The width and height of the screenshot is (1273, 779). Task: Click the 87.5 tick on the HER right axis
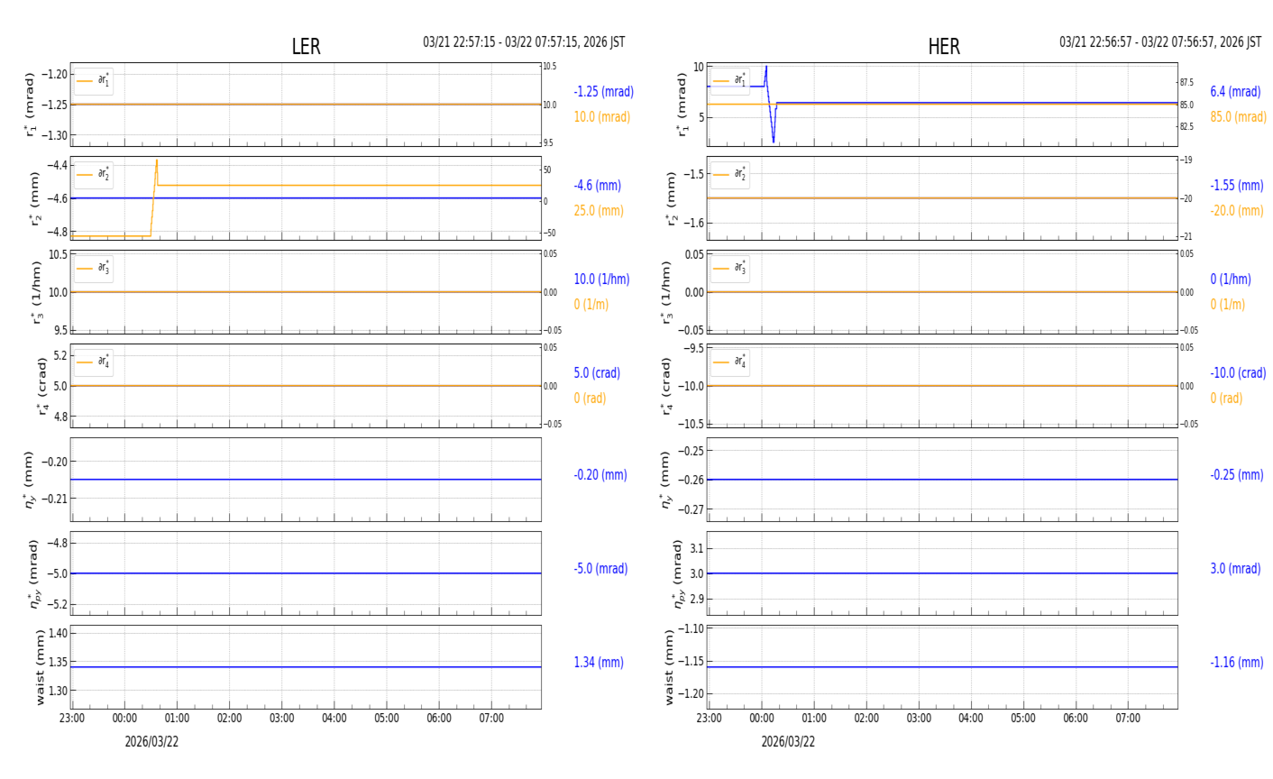pyautogui.click(x=1186, y=83)
